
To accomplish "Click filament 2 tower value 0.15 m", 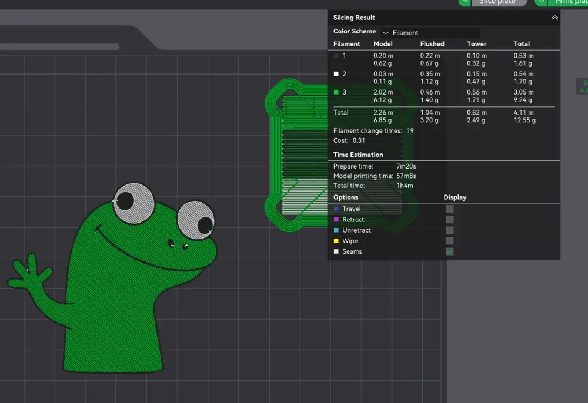I will tap(477, 74).
